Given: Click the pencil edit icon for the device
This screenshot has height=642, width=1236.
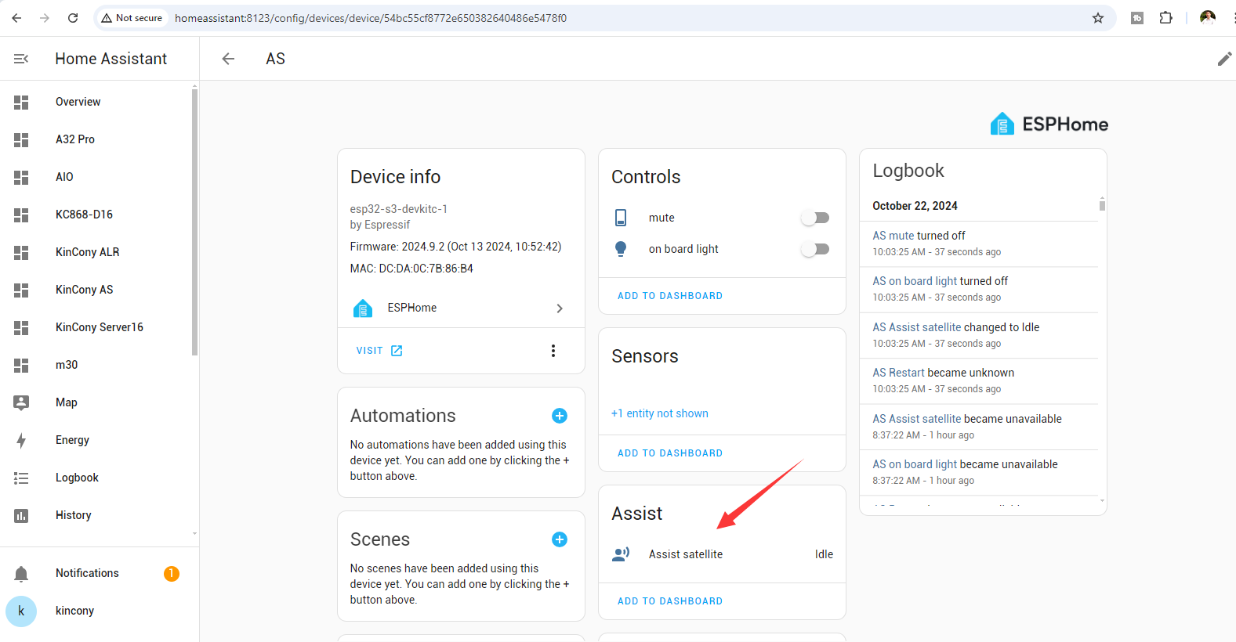Looking at the screenshot, I should point(1223,59).
